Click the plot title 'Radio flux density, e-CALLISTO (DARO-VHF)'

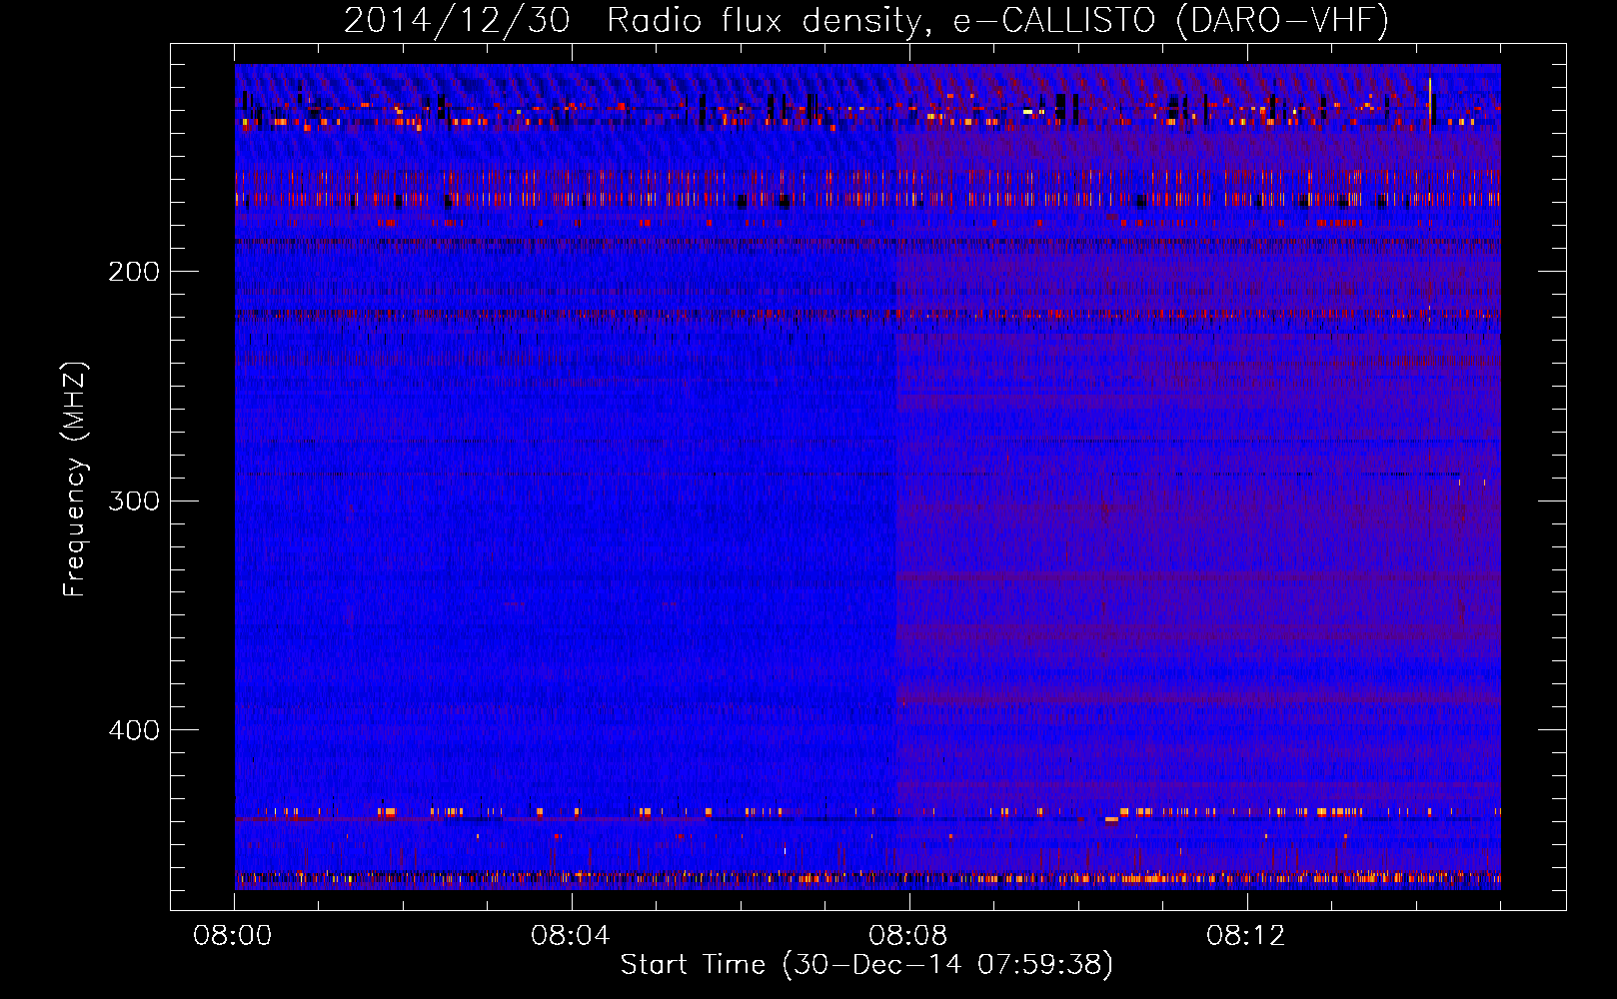[x=997, y=21]
